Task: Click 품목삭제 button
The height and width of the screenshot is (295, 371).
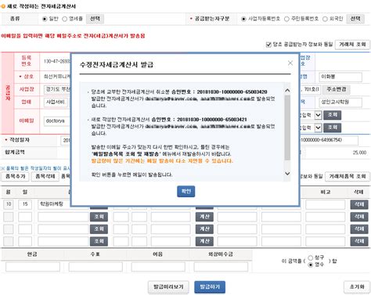Action: click(x=45, y=176)
